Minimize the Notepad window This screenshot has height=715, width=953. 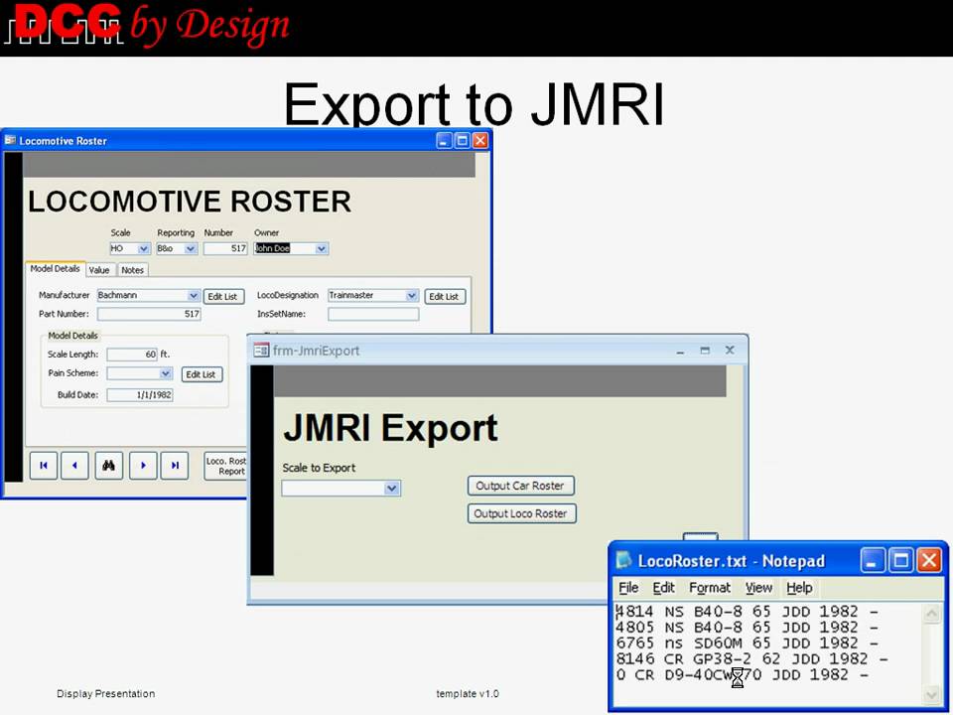pyautogui.click(x=873, y=560)
